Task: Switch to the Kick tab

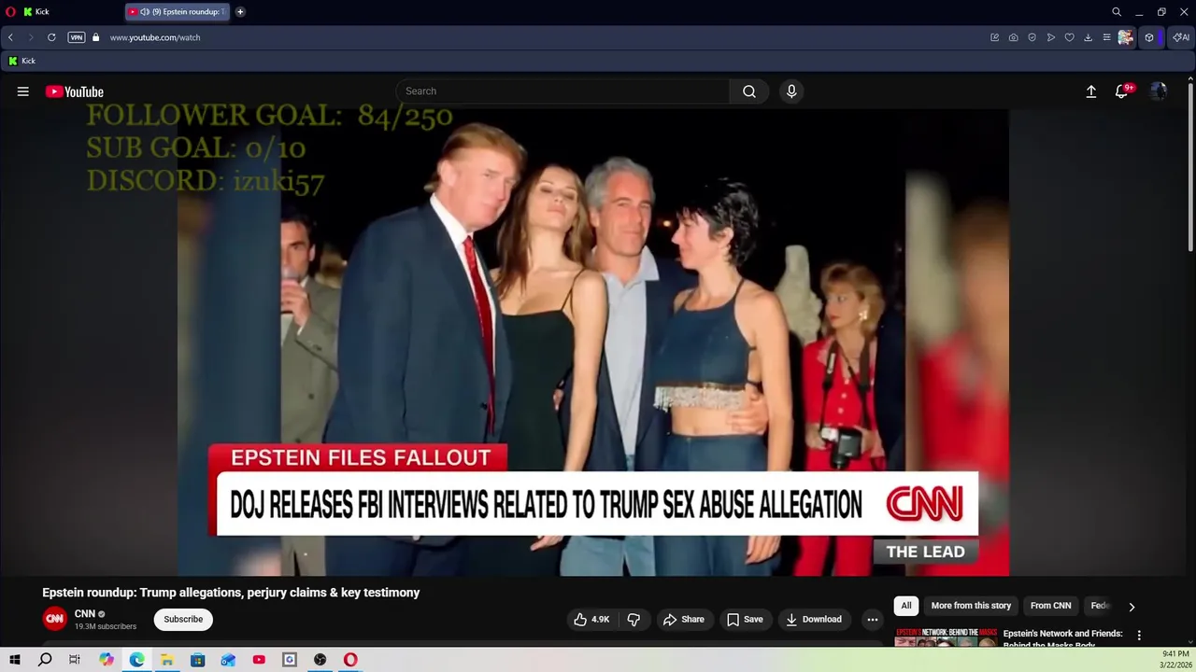Action: [70, 12]
